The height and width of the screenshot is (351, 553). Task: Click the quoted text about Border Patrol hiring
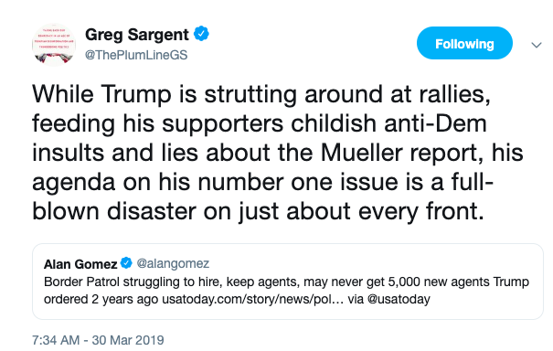(x=286, y=291)
